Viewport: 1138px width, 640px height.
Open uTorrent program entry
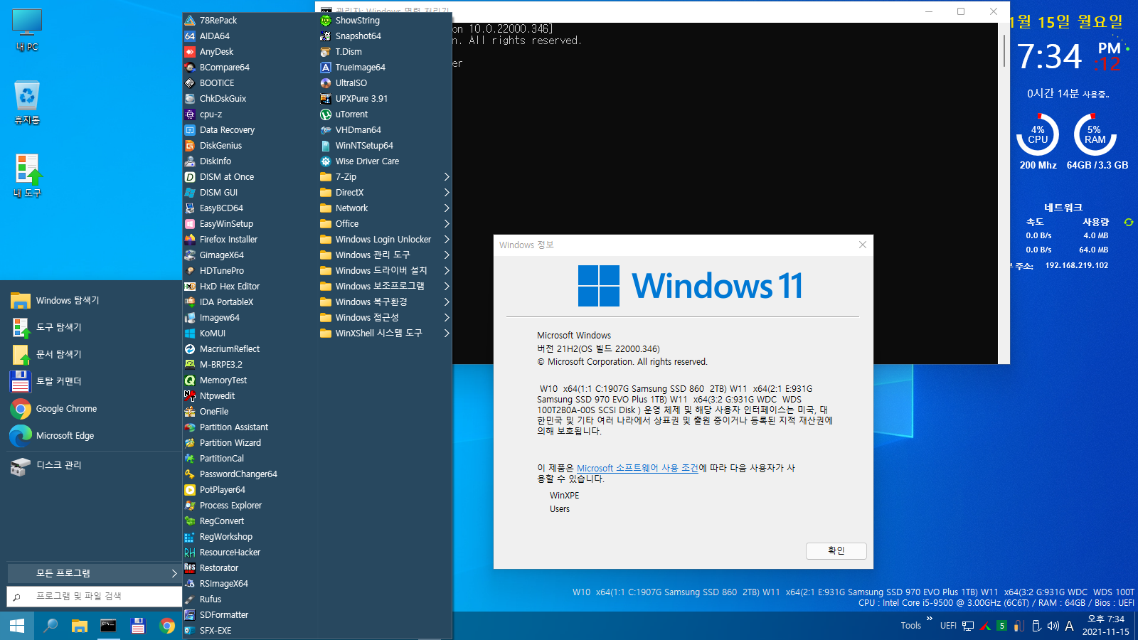coord(351,114)
